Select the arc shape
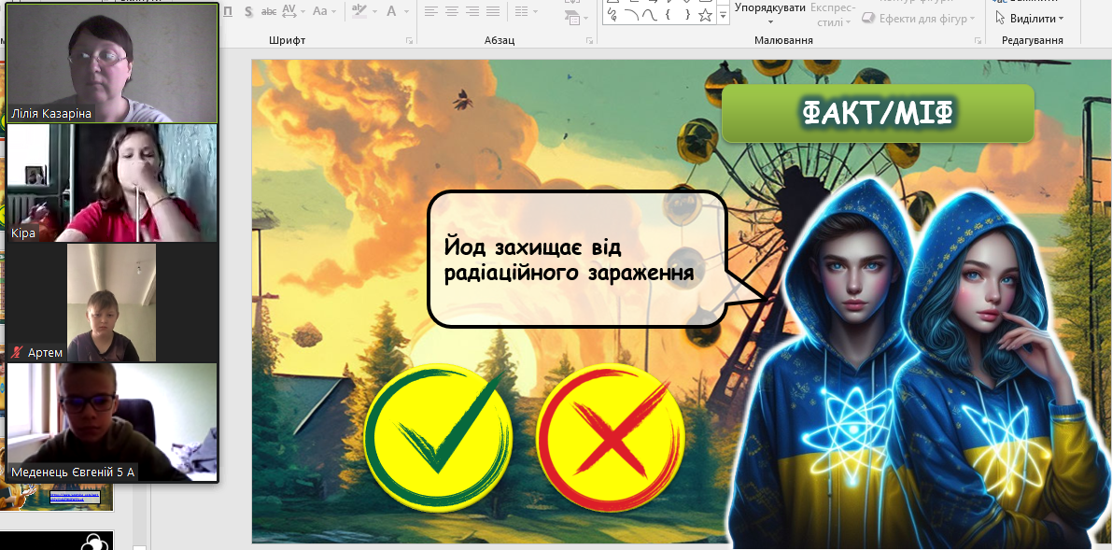1112x550 pixels. (x=631, y=14)
